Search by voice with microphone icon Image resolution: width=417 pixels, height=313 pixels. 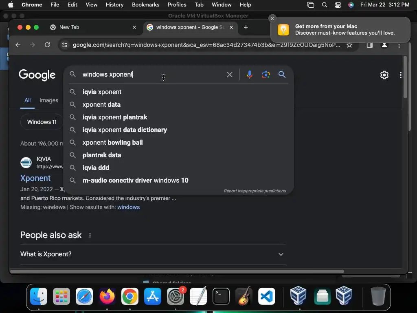[x=249, y=75]
